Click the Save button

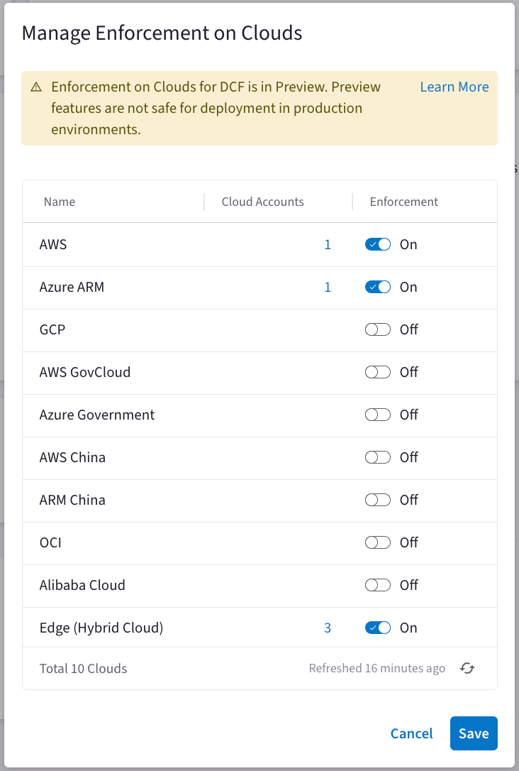(x=473, y=733)
